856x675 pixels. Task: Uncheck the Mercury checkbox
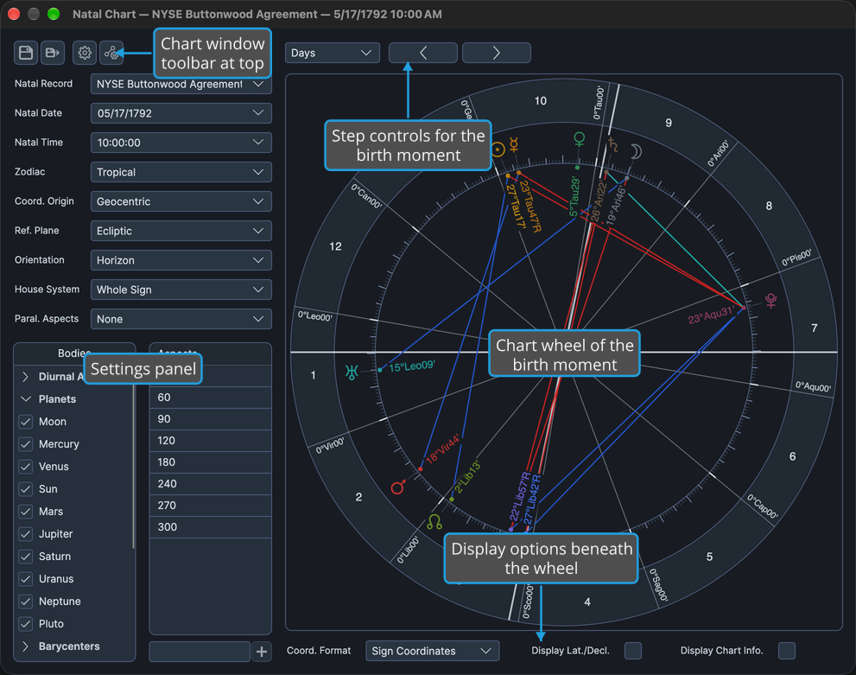26,444
